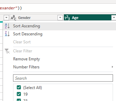Choose Sort Descending from the menu
This screenshot has height=101, width=116.
(28, 34)
